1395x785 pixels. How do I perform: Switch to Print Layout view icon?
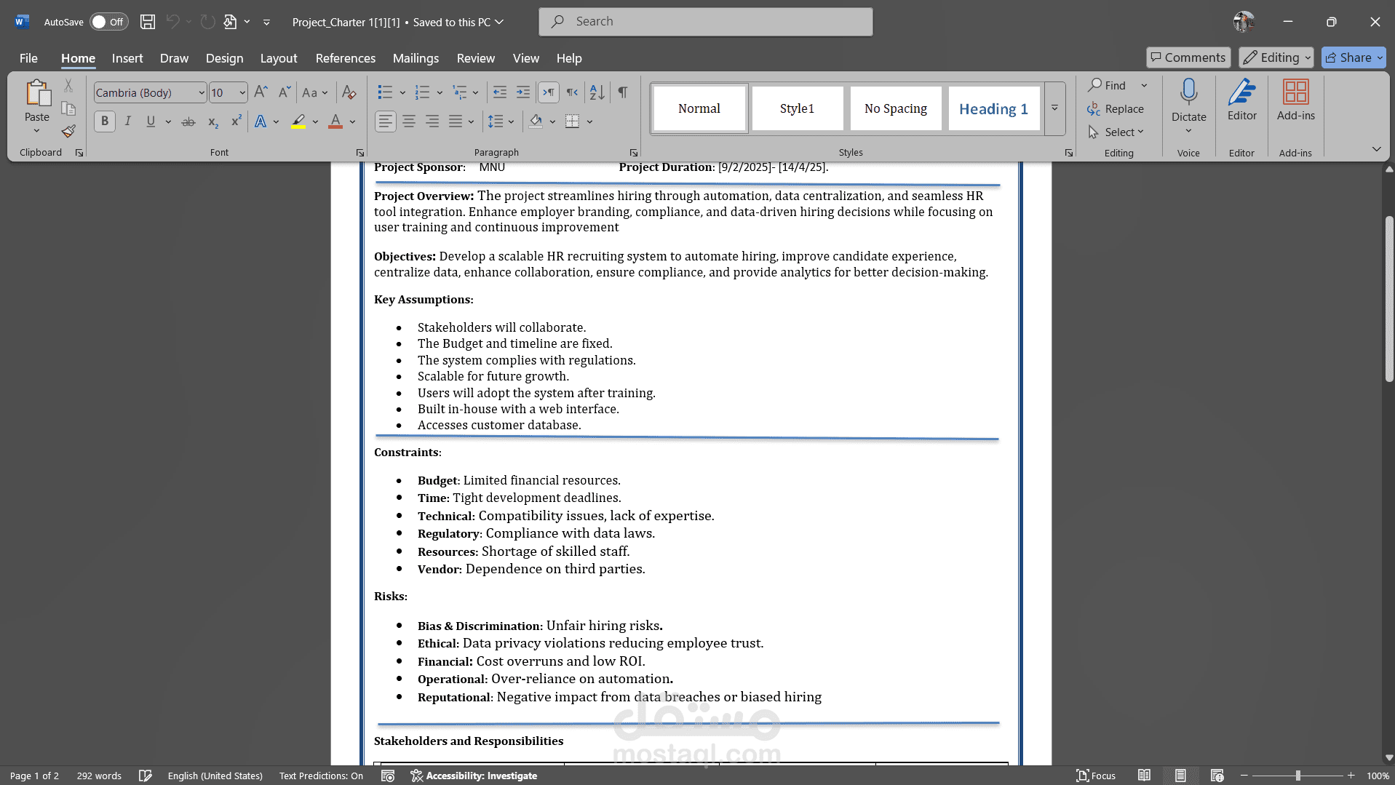1180,776
